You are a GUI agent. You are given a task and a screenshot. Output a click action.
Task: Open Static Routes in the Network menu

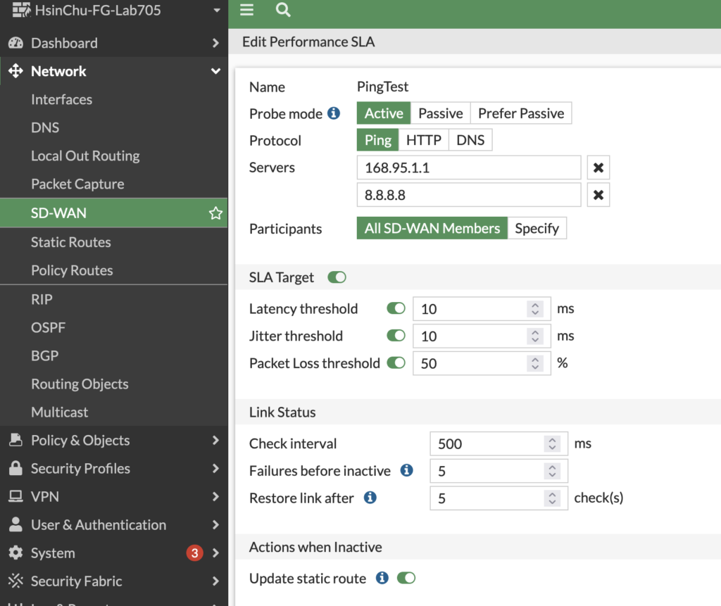coord(71,242)
